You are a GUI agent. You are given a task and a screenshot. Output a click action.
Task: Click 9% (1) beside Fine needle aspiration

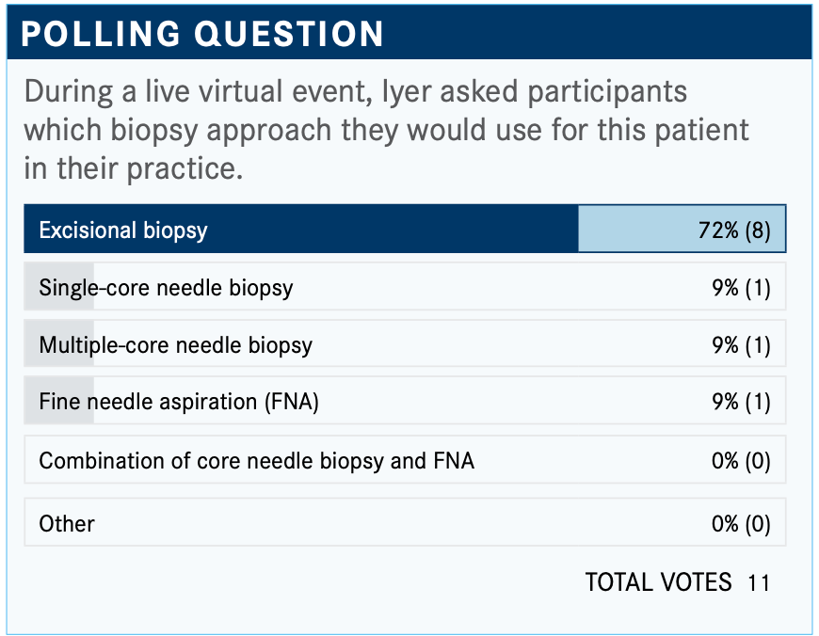(x=741, y=403)
